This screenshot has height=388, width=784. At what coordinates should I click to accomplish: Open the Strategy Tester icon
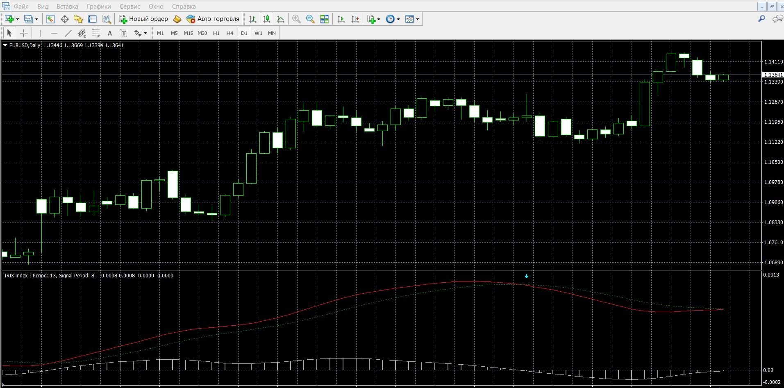107,19
